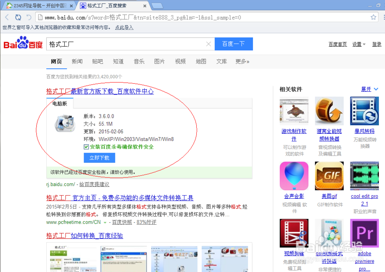Viewport: 385px width, 272px height.
Task: Click the undo/restore tab arrow icon
Action: pos(29,17)
